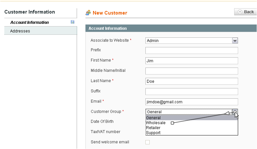Click the Middle Name/Initial input field
Viewport: 257px width, 149px height.
coord(192,71)
